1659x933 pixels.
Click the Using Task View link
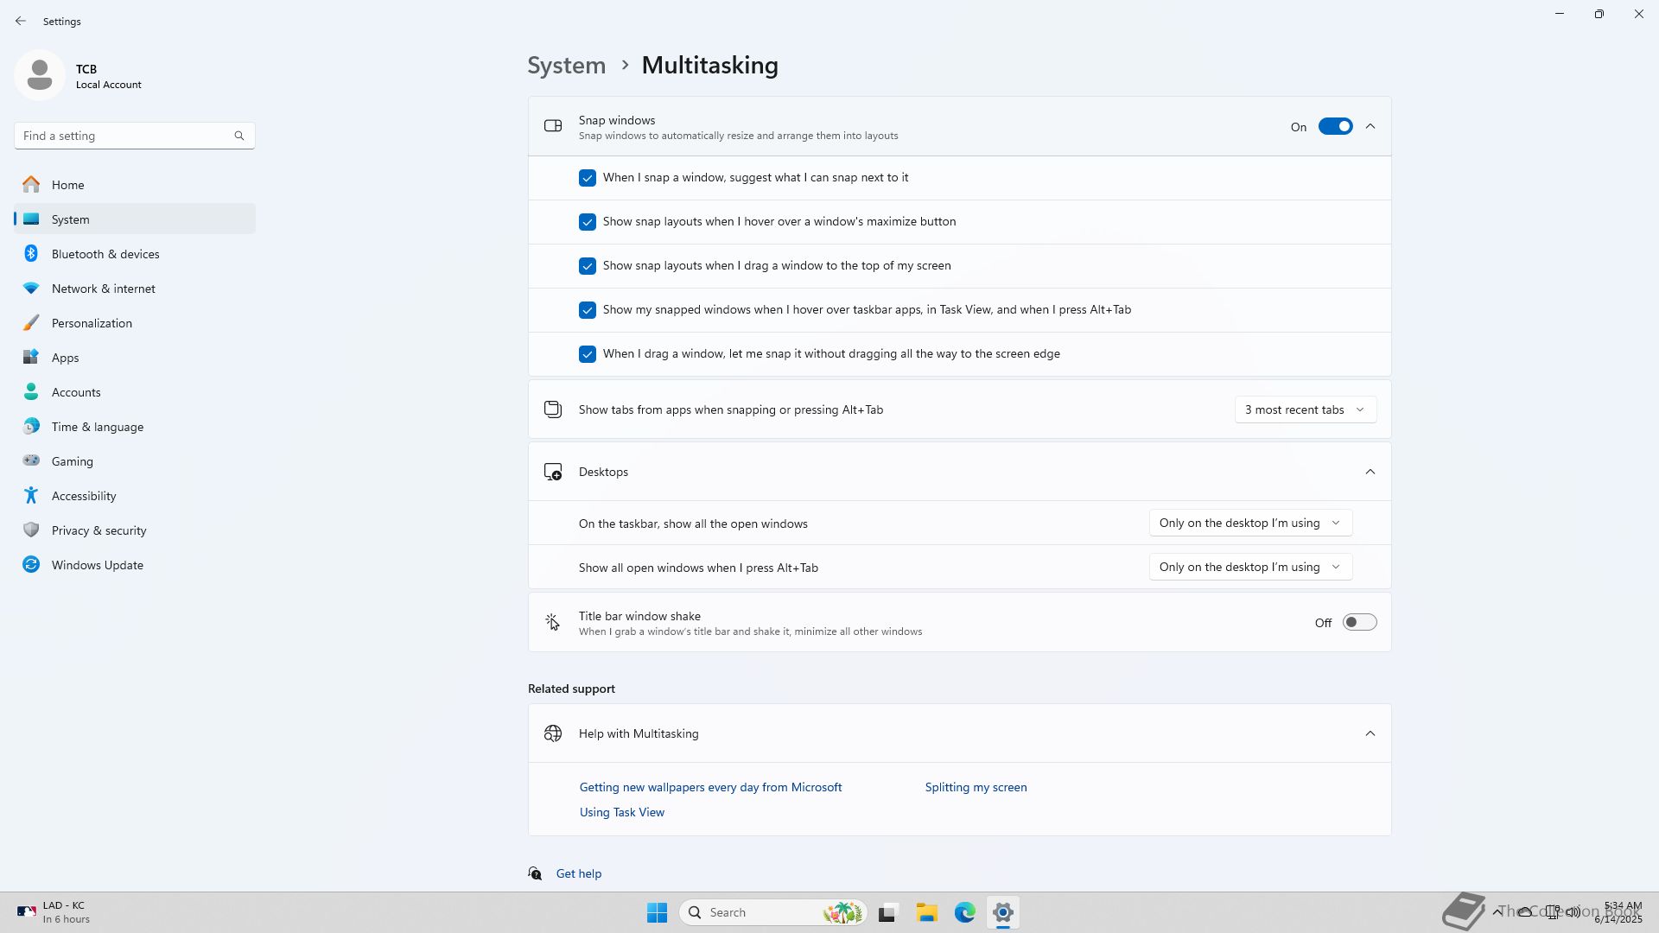[621, 812]
